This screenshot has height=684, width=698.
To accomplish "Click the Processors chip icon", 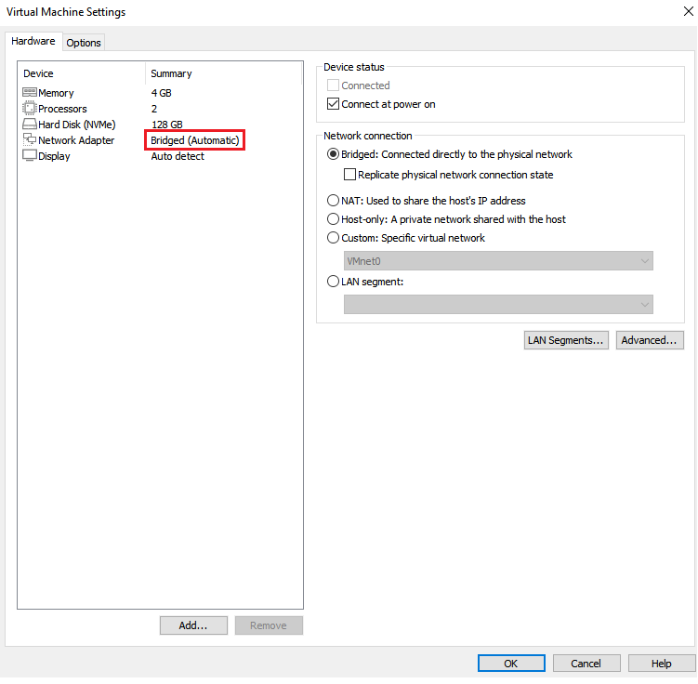I will click(30, 109).
